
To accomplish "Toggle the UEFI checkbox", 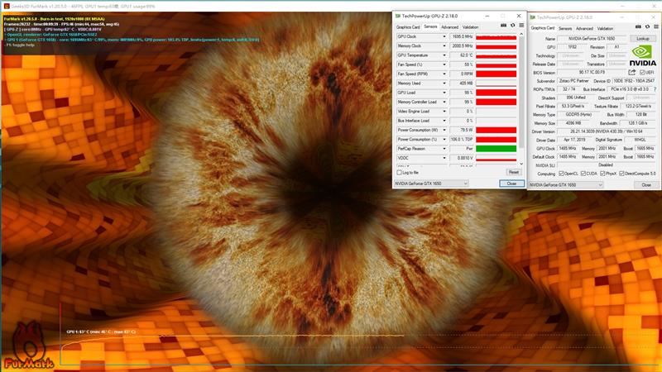I will [642, 73].
